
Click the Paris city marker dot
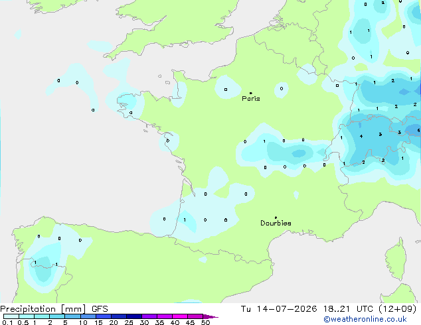point(251,93)
